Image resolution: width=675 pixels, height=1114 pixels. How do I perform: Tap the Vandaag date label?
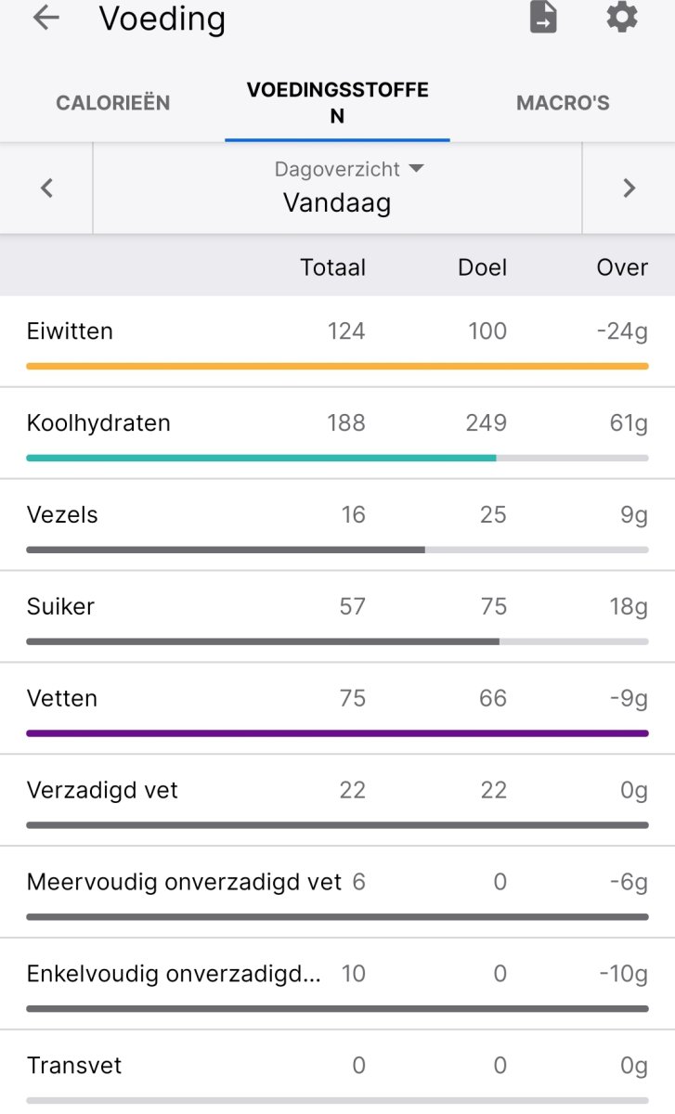pos(337,202)
